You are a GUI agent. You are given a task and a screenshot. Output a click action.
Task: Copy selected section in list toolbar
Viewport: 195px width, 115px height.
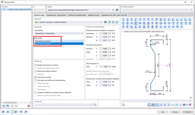(x=8, y=106)
